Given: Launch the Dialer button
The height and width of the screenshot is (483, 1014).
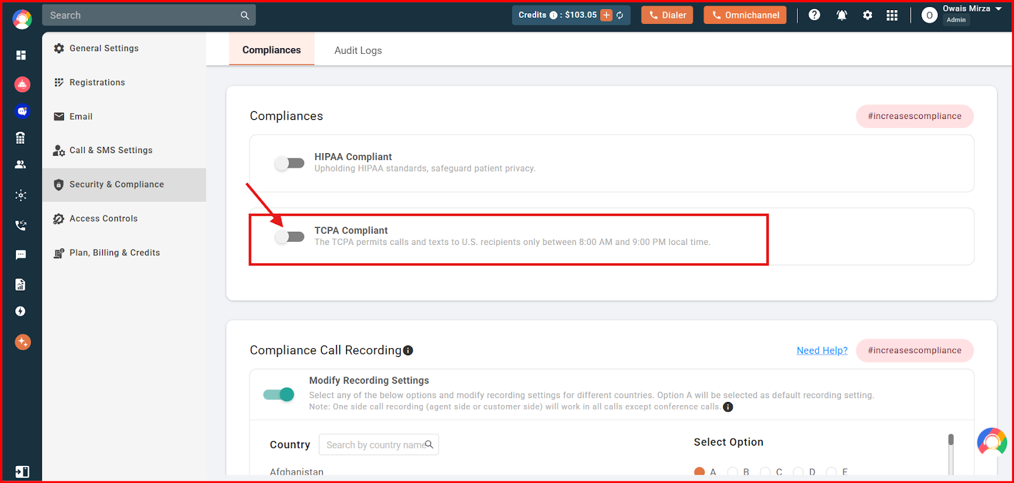Looking at the screenshot, I should point(667,15).
